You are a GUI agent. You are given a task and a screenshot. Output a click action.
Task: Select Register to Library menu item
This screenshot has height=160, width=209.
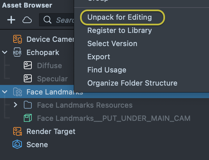[119, 30]
